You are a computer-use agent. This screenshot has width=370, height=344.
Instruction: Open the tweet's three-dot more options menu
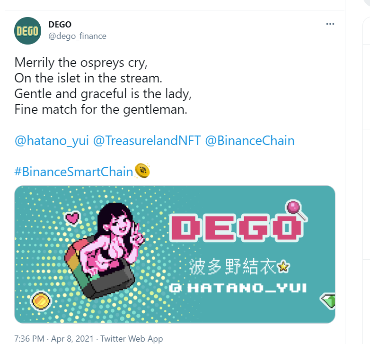coord(330,24)
